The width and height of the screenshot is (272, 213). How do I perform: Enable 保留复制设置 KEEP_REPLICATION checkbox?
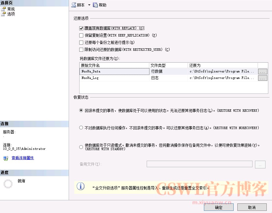pos(81,35)
